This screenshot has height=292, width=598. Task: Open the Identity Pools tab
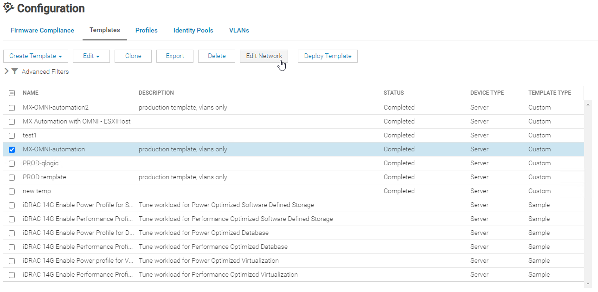[193, 31]
